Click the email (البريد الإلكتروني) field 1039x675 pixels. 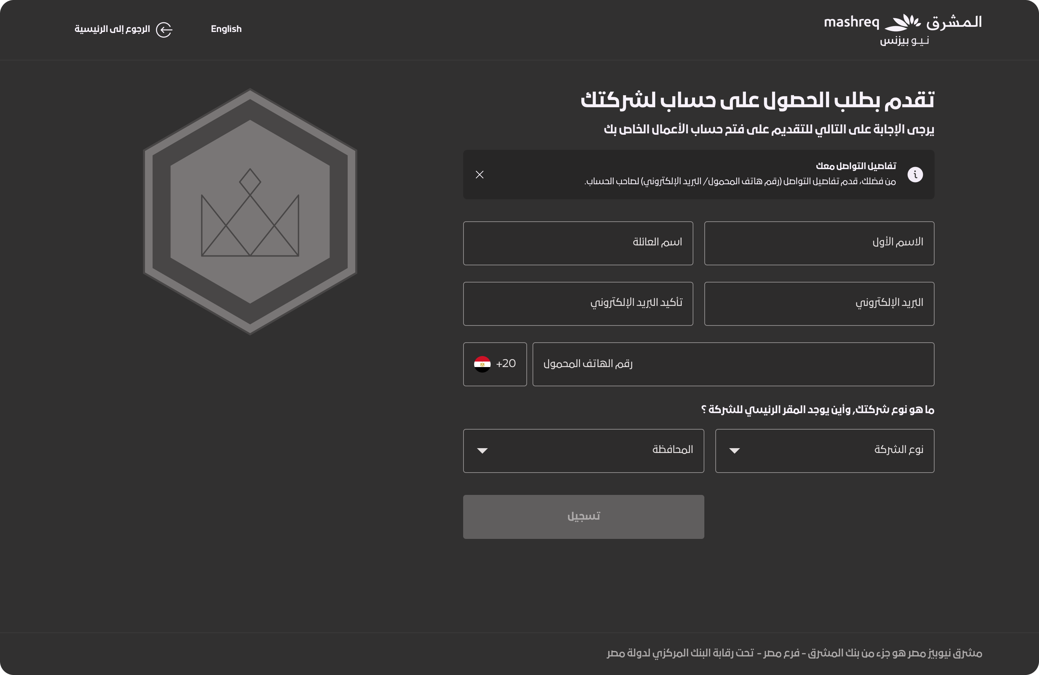(819, 304)
